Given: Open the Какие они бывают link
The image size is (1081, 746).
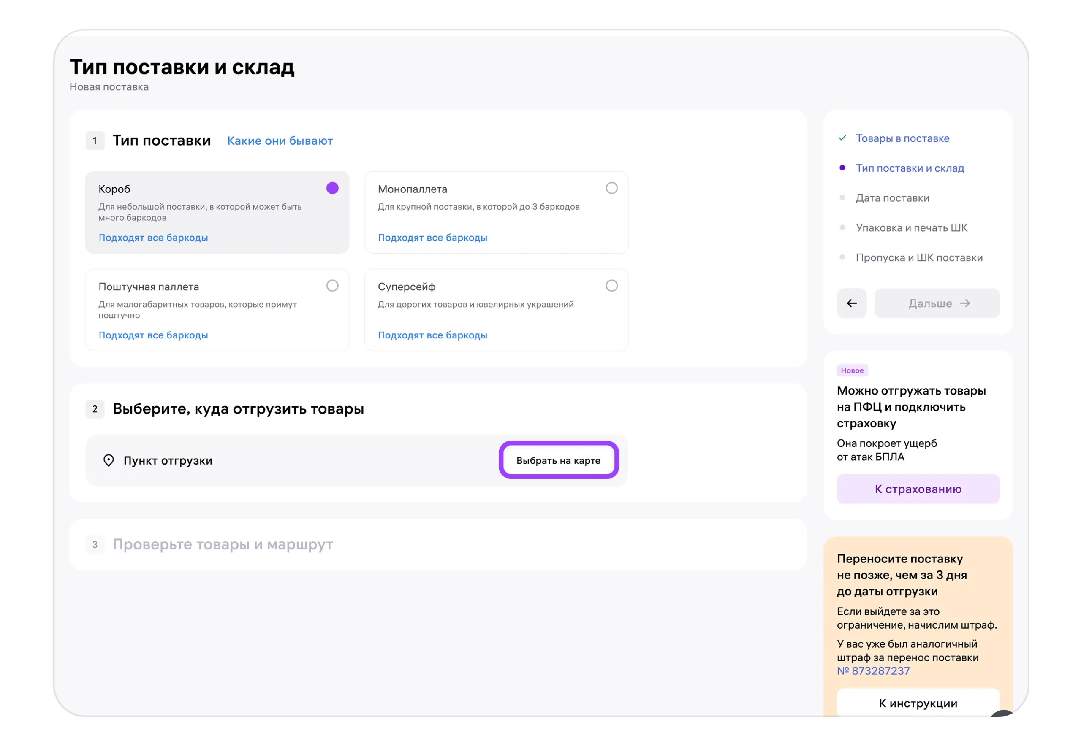Looking at the screenshot, I should tap(280, 141).
